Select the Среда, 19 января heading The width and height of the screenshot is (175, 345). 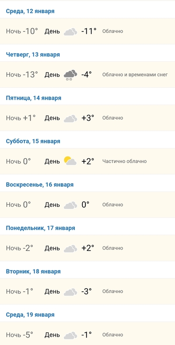click(x=30, y=315)
